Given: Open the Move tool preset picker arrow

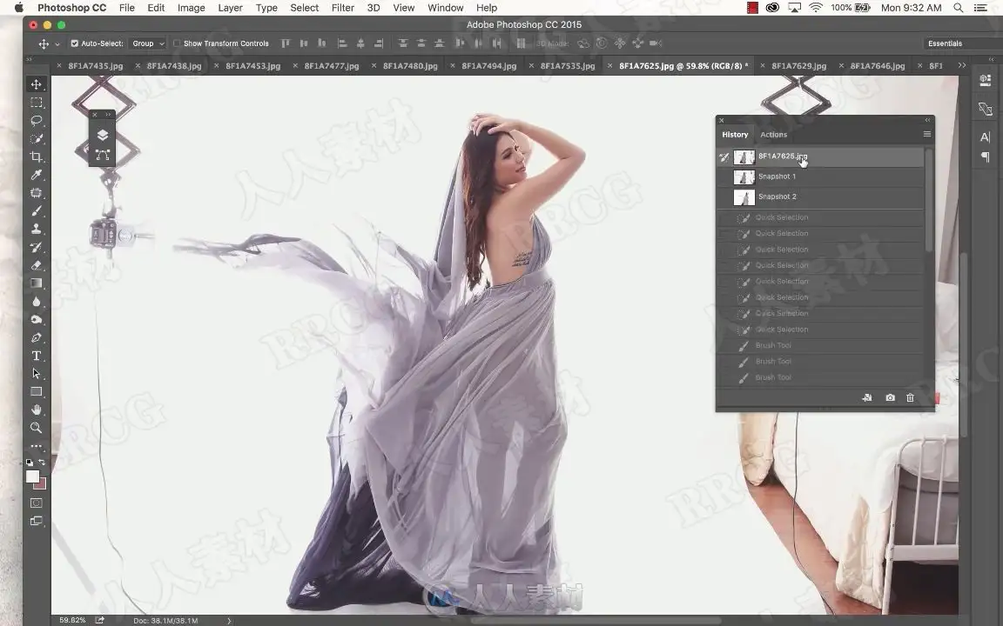Looking at the screenshot, I should [57, 44].
